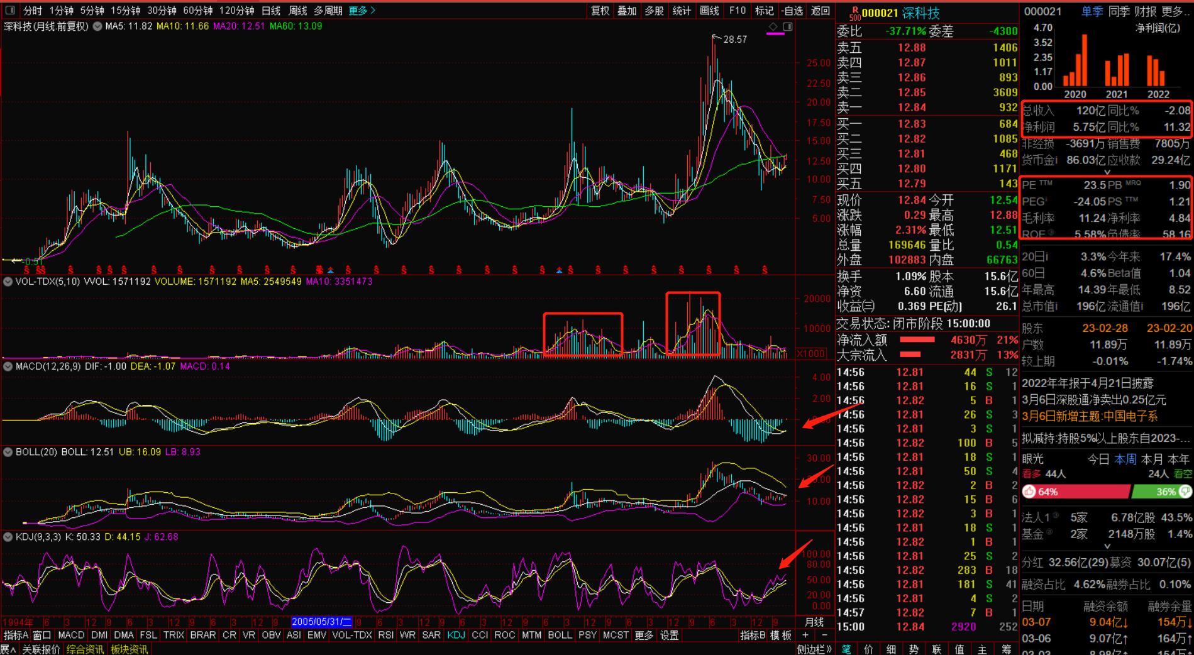Select the DMI indicator tab
This screenshot has height=655, width=1194.
point(99,636)
